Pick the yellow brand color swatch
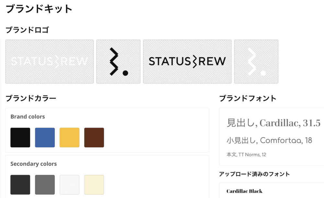 (x=70, y=138)
